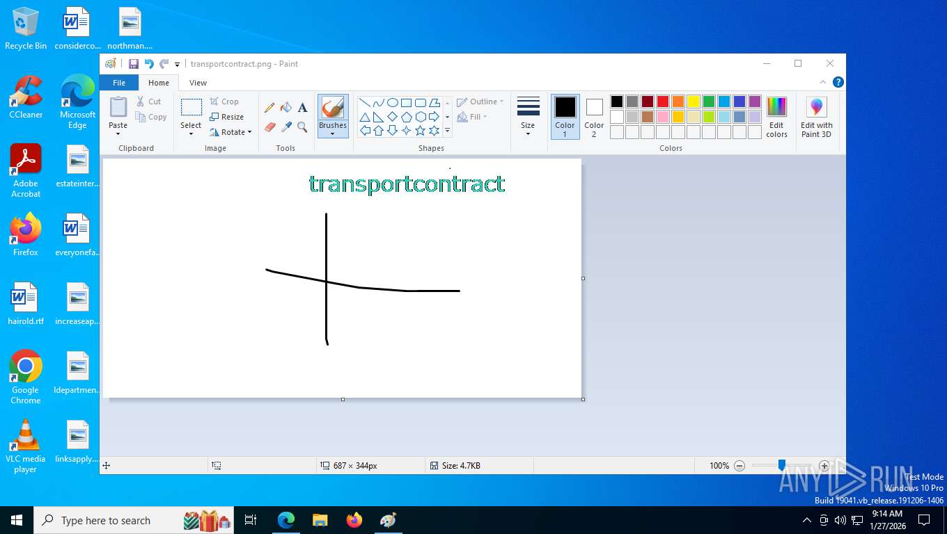
Task: Switch to the Home ribbon tab
Action: [x=159, y=83]
